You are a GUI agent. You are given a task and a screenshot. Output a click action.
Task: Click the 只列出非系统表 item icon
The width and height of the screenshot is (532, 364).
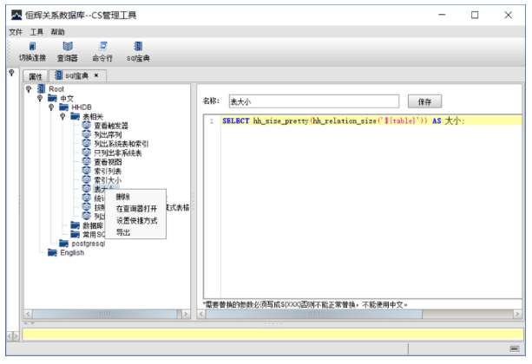point(87,153)
